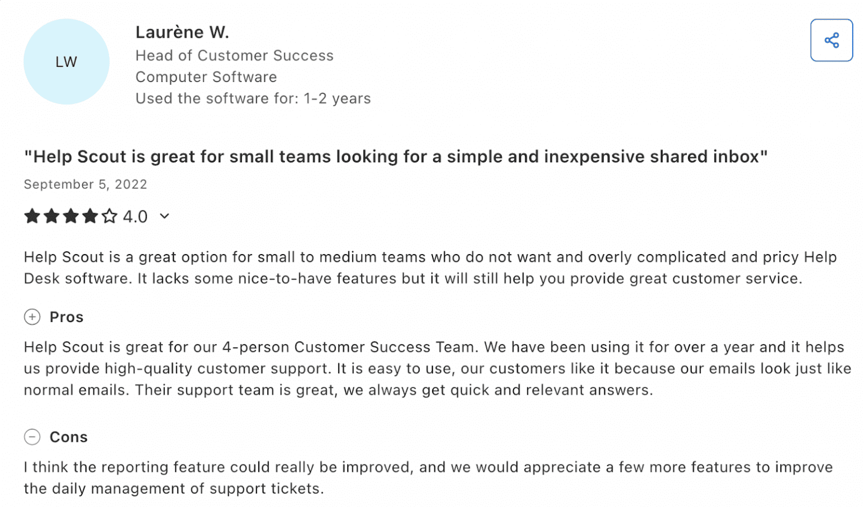864x507 pixels.
Task: Select the fourth filled rating star
Action: click(90, 216)
